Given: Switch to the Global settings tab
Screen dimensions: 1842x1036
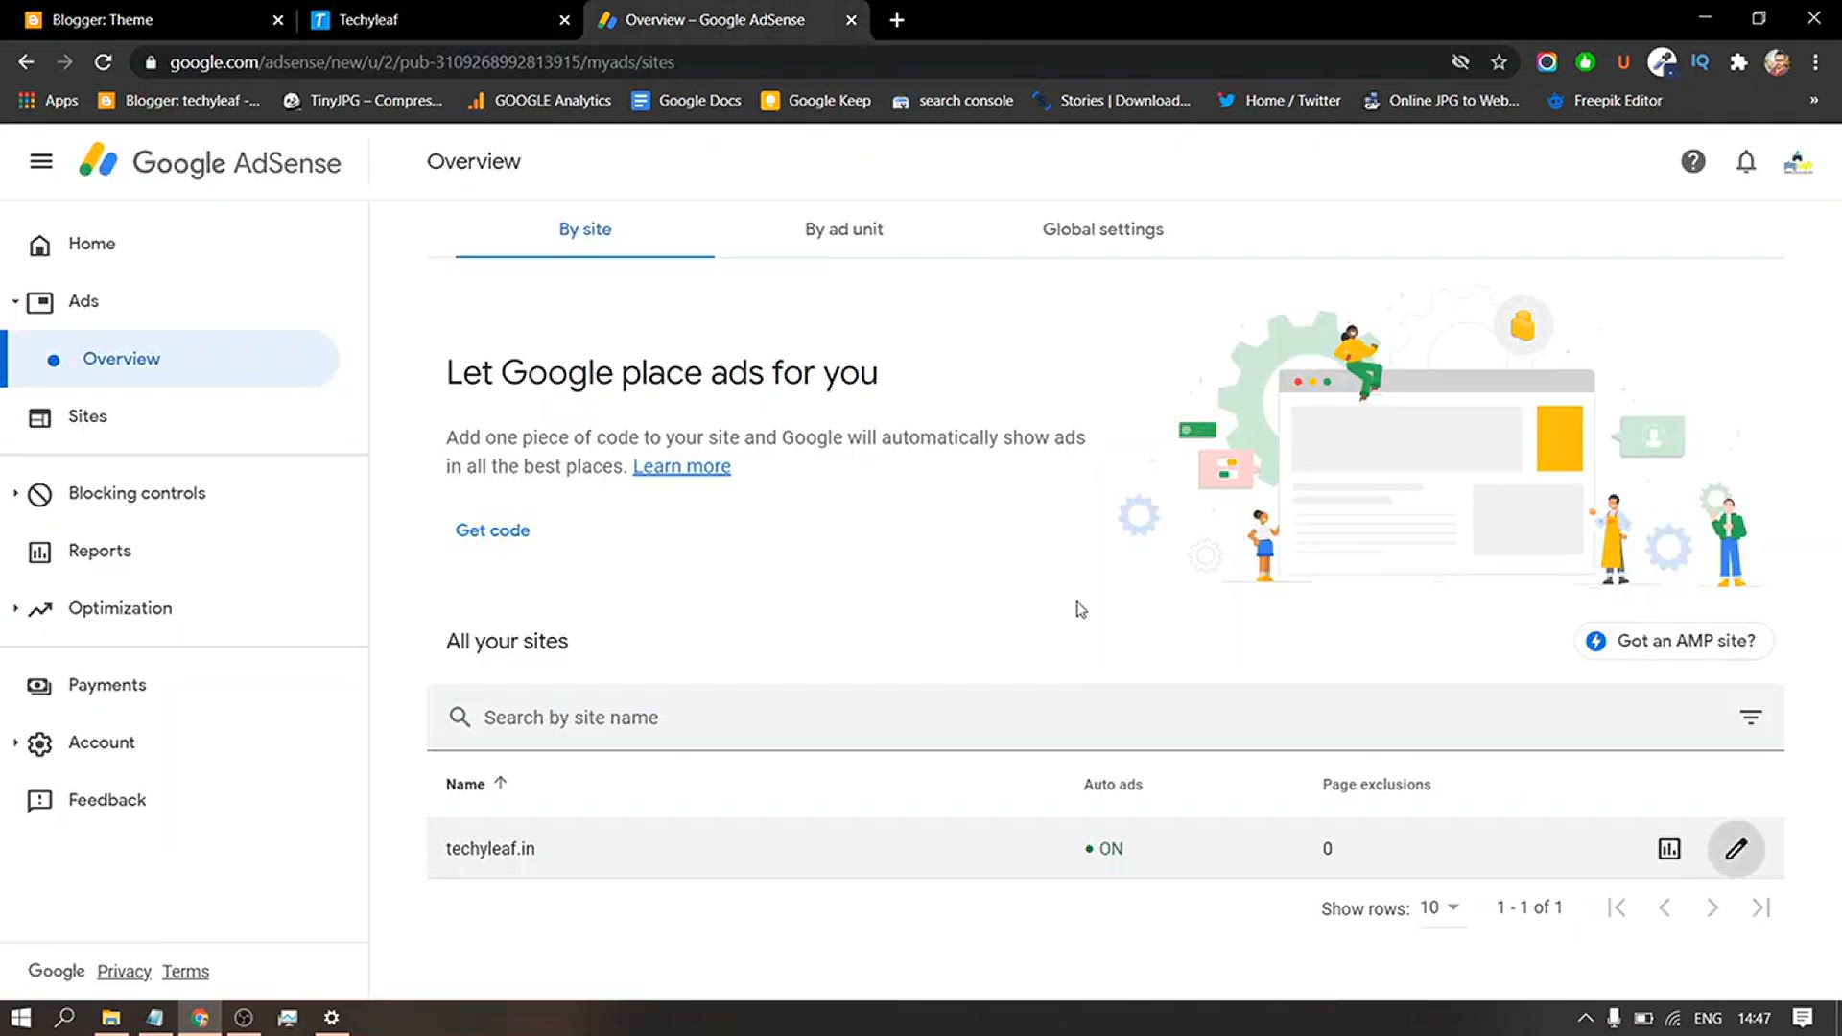Looking at the screenshot, I should pyautogui.click(x=1102, y=229).
